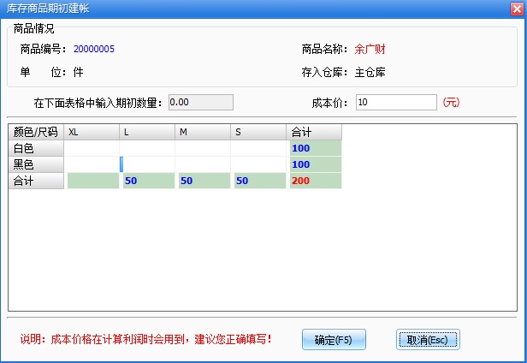Image resolution: width=527 pixels, height=363 pixels.
Task: Click the S size column header
Action: (258, 132)
